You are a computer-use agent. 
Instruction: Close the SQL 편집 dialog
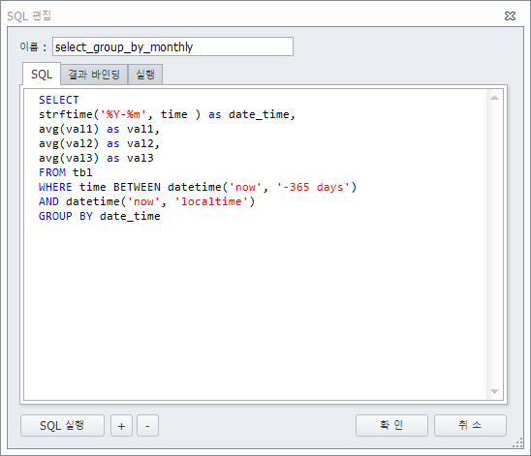tap(510, 15)
